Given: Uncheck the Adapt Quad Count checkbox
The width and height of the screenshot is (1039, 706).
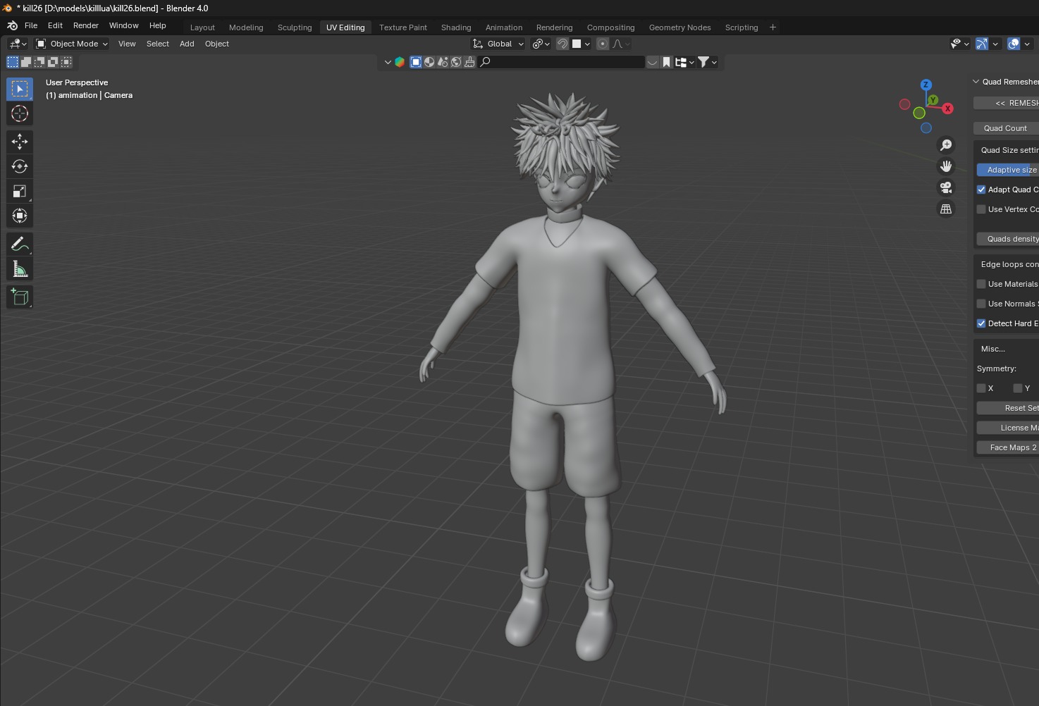Looking at the screenshot, I should (x=981, y=190).
